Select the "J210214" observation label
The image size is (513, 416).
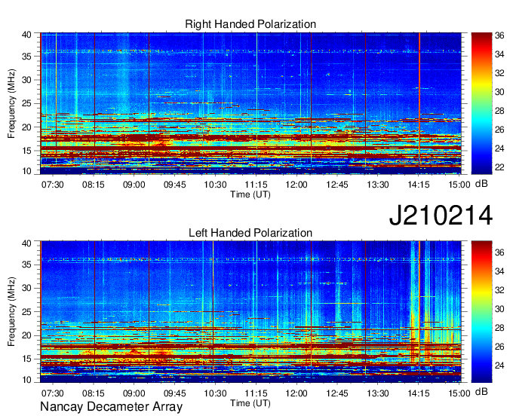[441, 215]
